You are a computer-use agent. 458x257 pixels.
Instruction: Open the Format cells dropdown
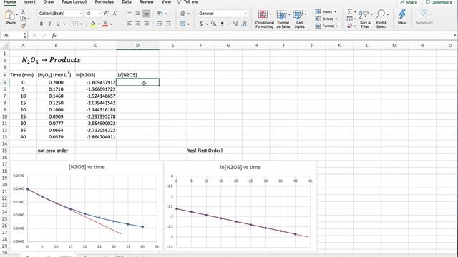[327, 26]
